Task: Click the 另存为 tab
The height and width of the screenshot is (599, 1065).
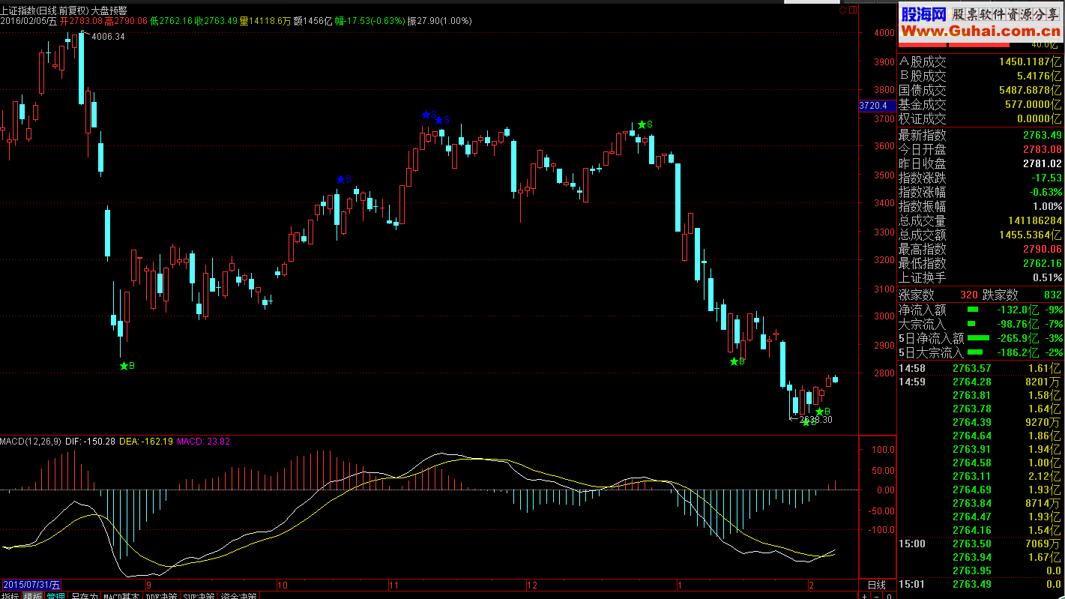Action: click(84, 595)
